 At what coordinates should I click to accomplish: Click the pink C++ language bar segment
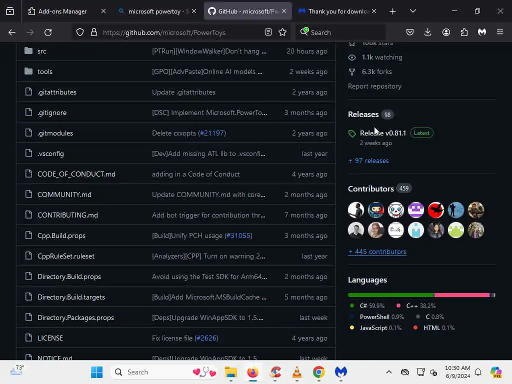coord(461,295)
